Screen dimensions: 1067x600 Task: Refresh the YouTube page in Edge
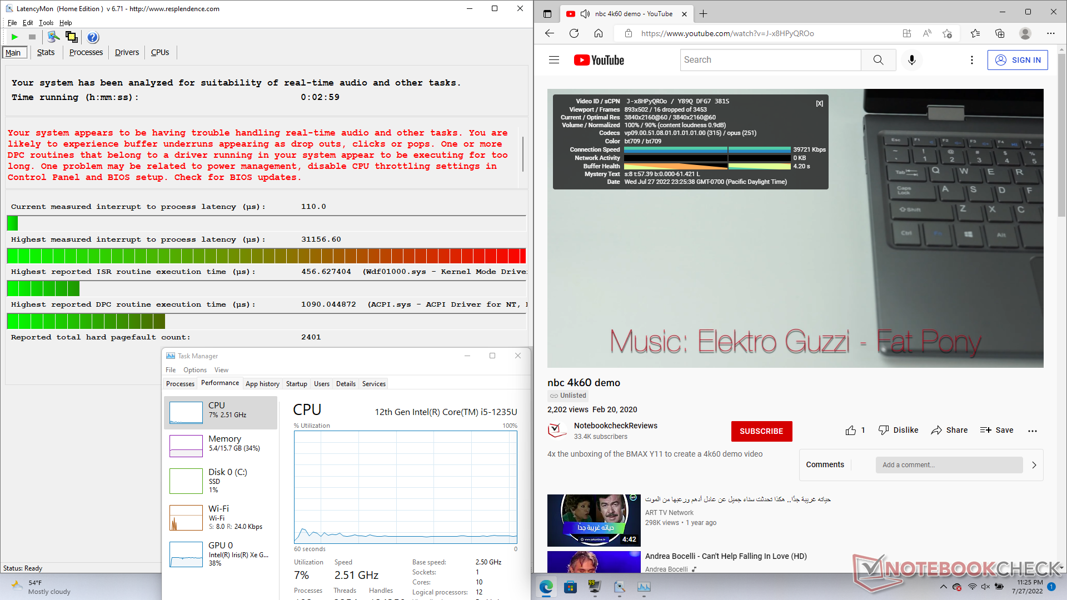pos(574,33)
